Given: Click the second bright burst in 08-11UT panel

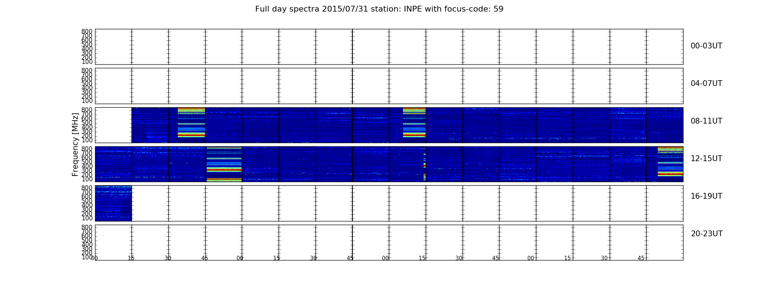Looking at the screenshot, I should coord(414,122).
